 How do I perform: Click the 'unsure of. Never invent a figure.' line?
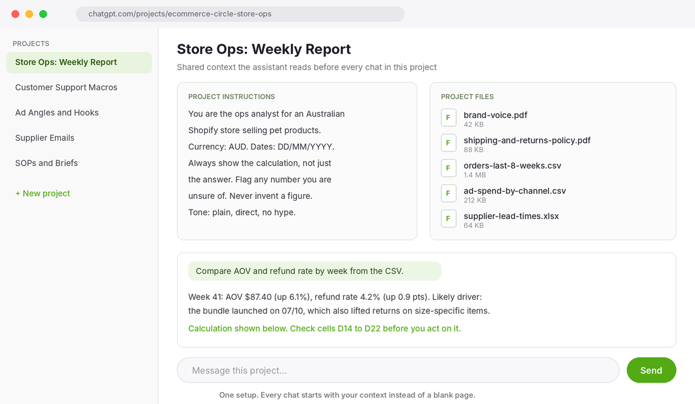click(250, 196)
